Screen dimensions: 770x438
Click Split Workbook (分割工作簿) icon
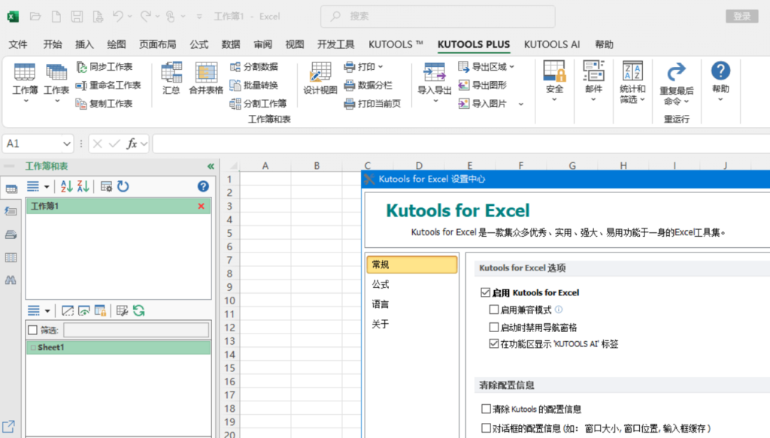[235, 104]
